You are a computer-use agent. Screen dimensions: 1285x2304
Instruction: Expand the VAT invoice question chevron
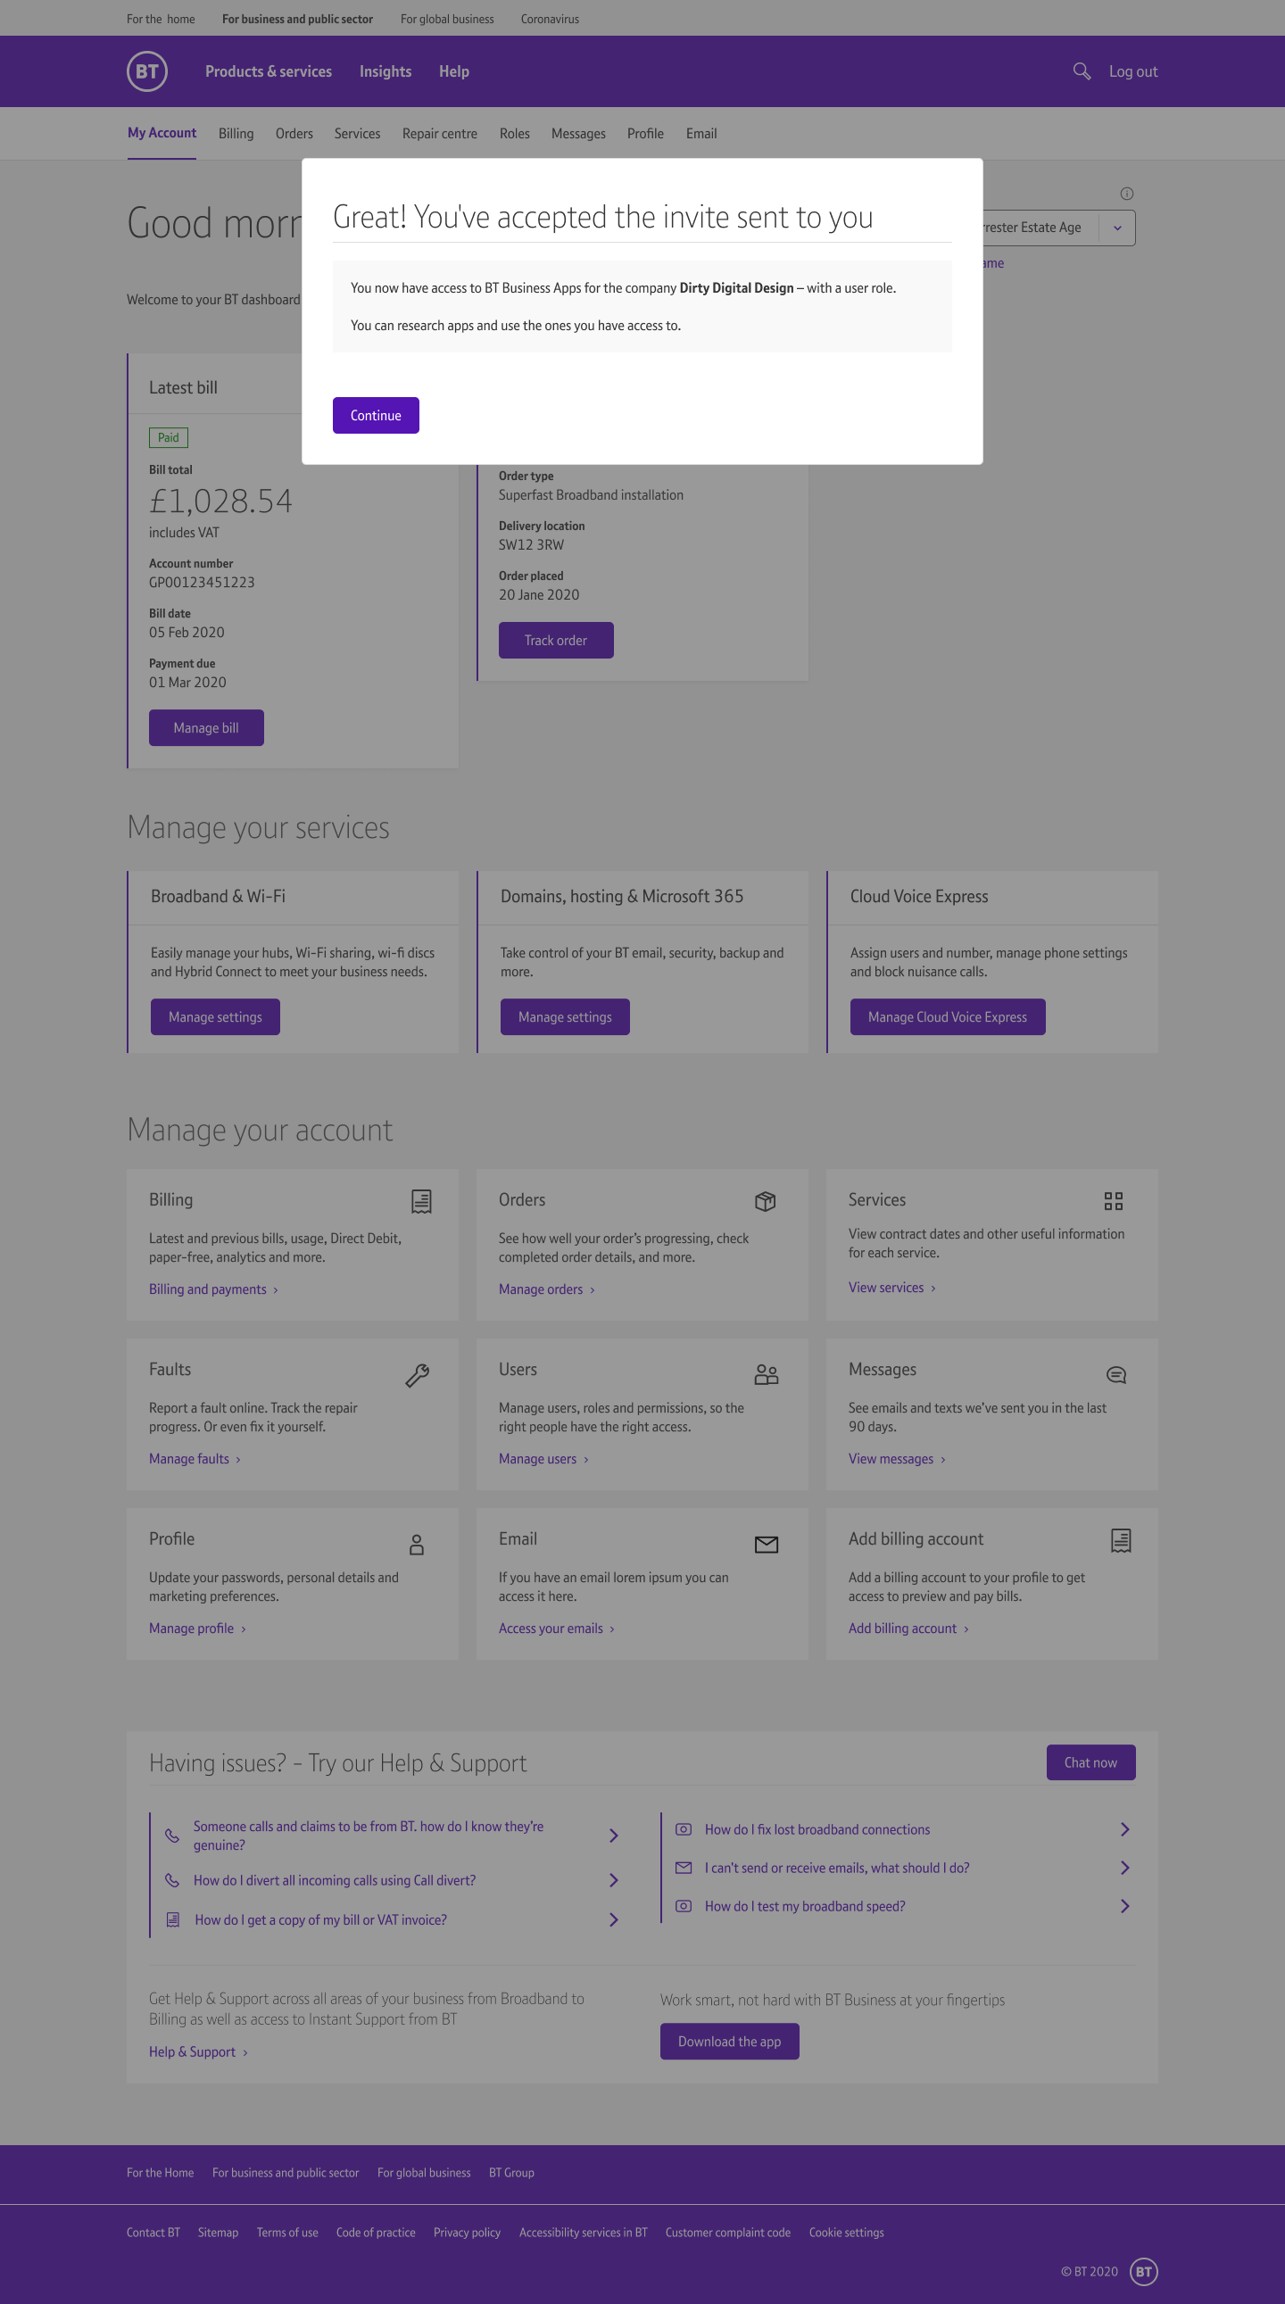click(613, 1919)
